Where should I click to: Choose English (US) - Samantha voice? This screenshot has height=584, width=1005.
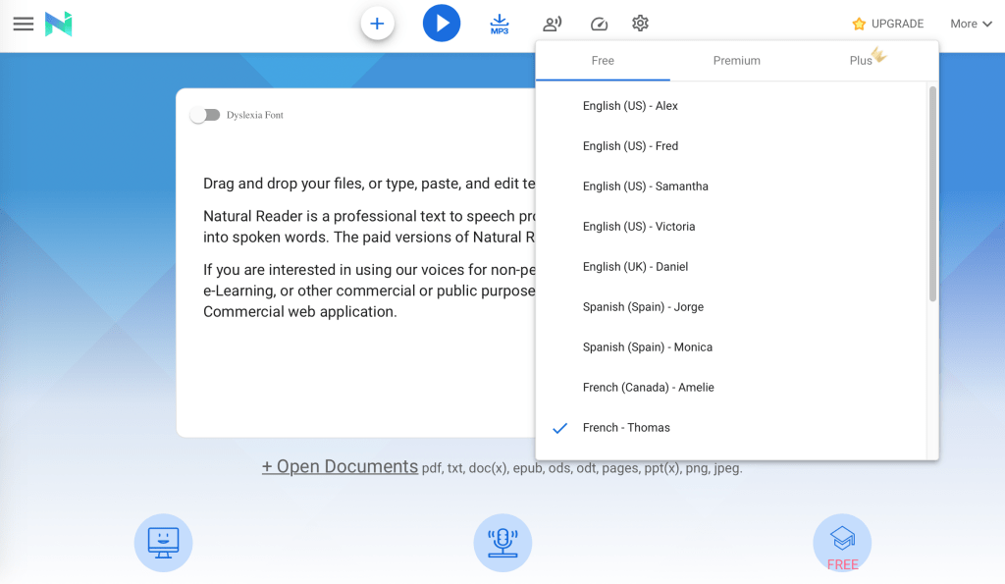tap(645, 186)
